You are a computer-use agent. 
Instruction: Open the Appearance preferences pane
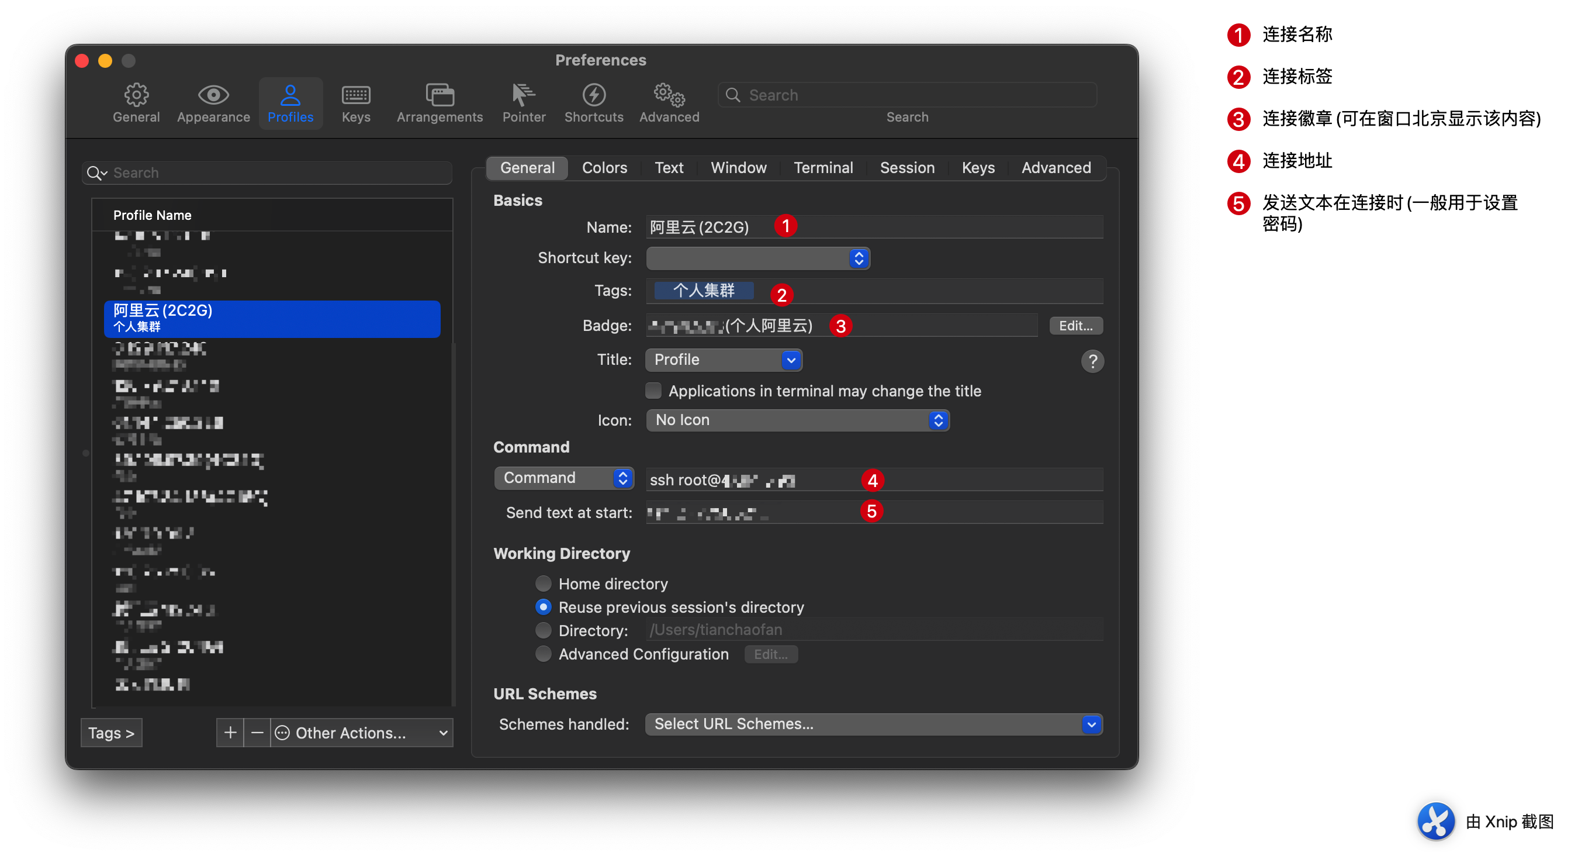pos(213,103)
